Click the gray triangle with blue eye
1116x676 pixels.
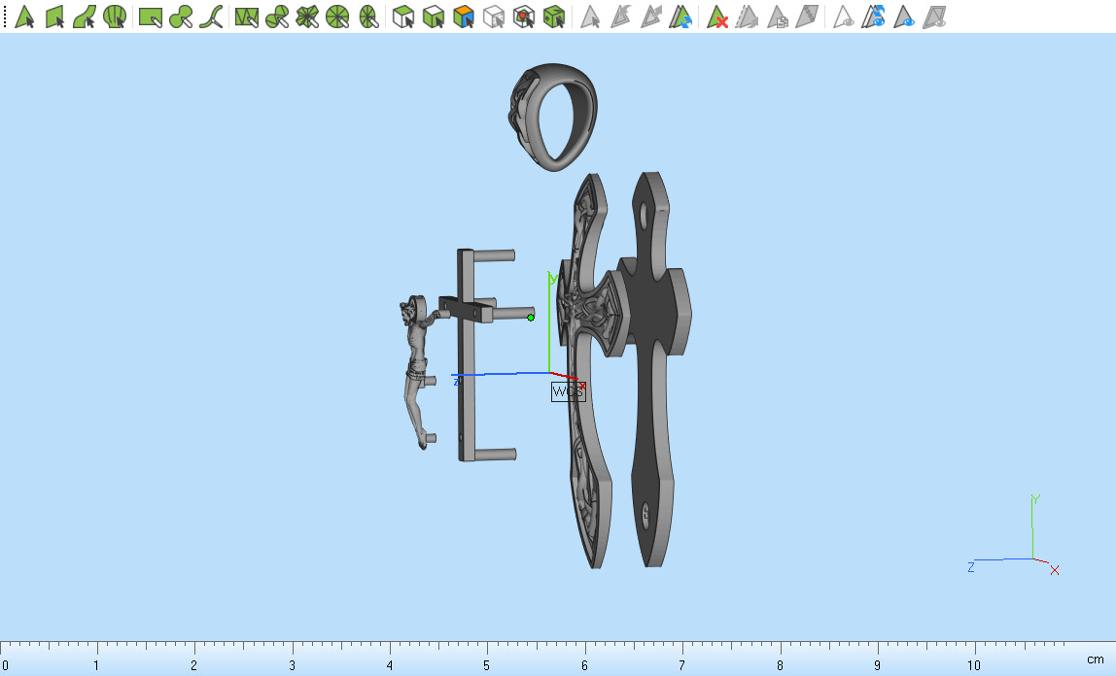click(x=904, y=17)
